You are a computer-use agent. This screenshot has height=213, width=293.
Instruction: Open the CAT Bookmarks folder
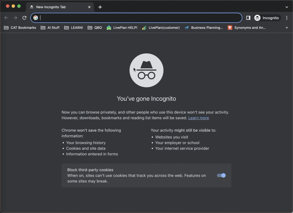tap(20, 28)
